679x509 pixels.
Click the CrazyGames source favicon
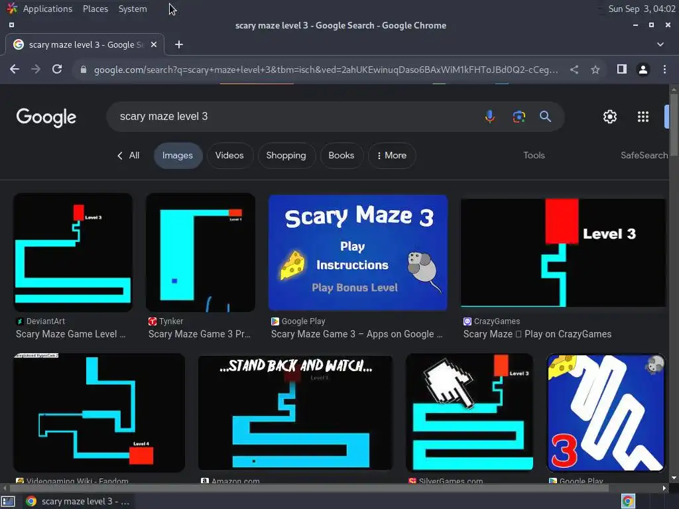[x=467, y=321]
